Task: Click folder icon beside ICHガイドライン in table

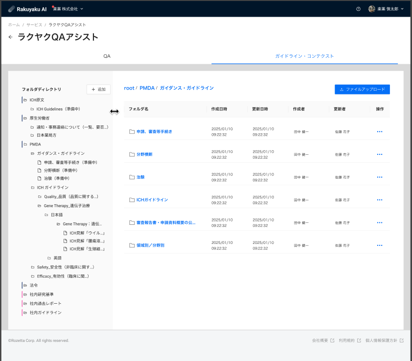Action: point(132,200)
